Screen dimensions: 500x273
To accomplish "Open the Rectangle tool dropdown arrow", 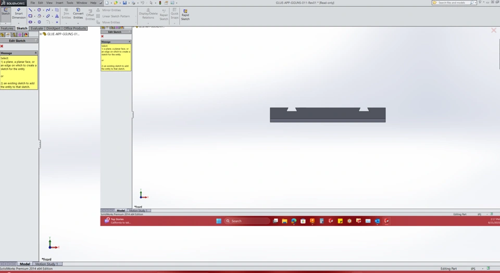I will pos(34,16).
